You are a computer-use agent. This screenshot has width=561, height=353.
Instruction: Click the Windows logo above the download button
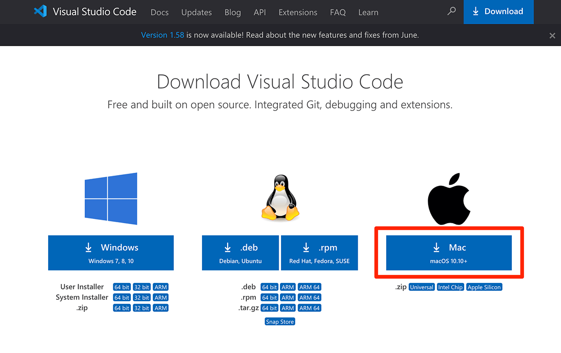point(111,198)
